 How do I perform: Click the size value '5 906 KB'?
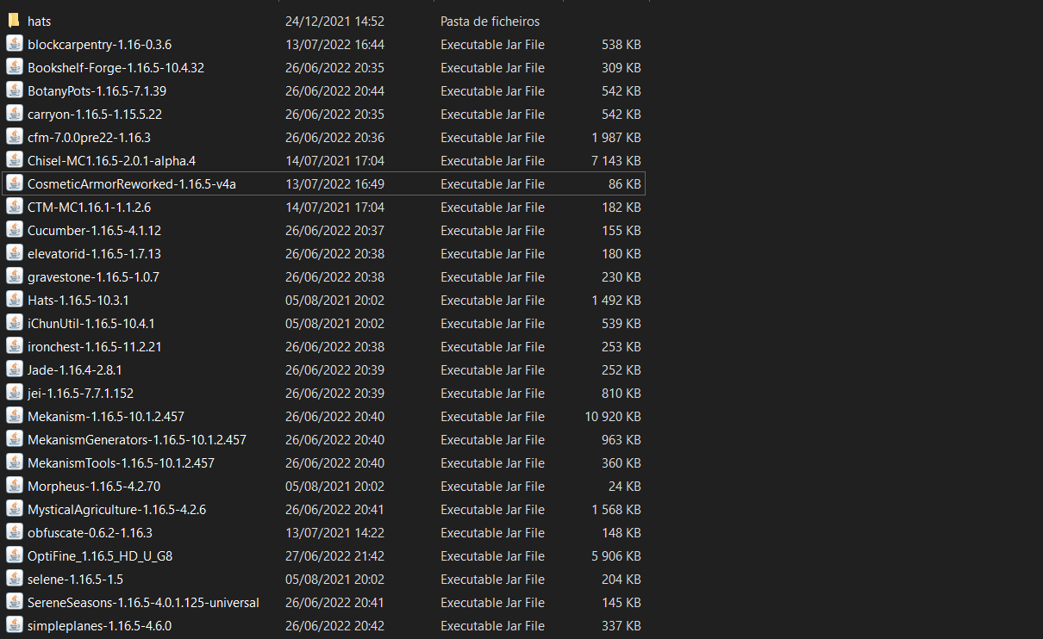tap(616, 555)
